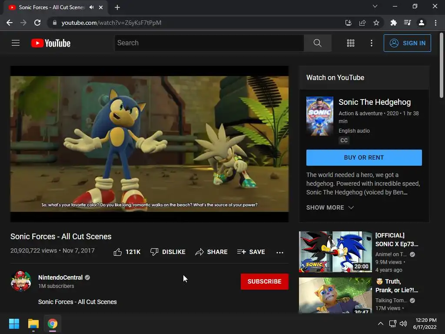
Task: Click the description text Sonic Forces - All Cut Scenes
Action: (77, 302)
